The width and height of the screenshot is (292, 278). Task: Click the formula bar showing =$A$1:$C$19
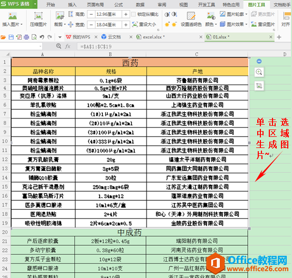pos(184,47)
